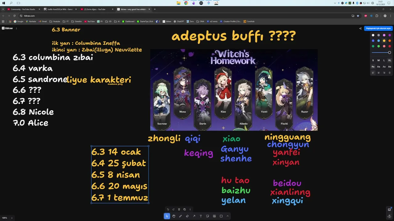
Task: Align text right
Action: 384,73
